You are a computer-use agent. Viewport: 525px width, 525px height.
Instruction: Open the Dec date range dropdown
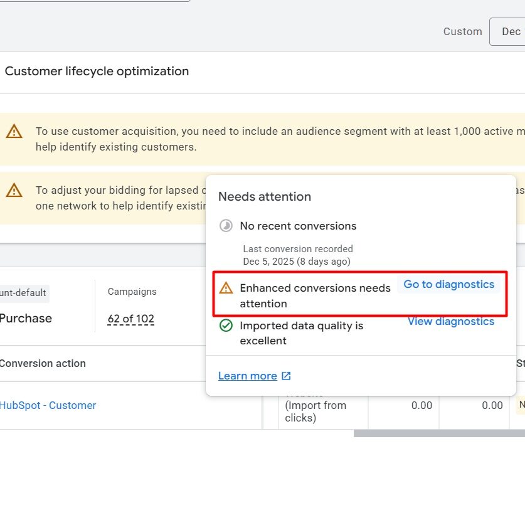(509, 31)
